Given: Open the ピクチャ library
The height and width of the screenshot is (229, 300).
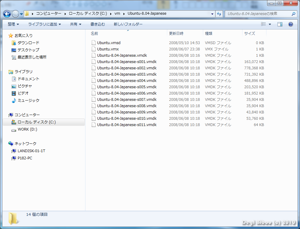Looking at the screenshot, I should (25, 86).
